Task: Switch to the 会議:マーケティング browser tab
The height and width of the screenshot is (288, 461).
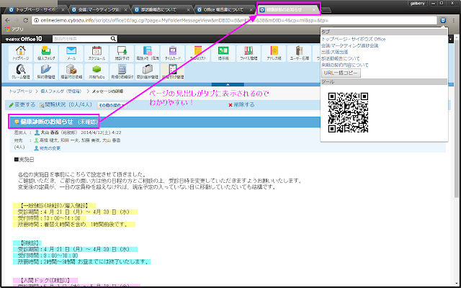Action: pos(99,9)
